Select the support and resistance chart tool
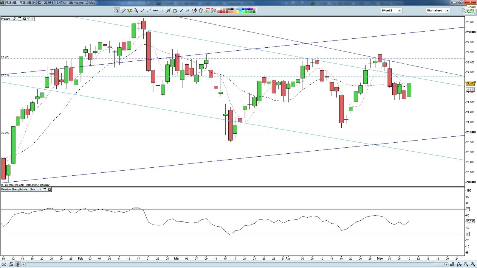This screenshot has height=268, width=477. pyautogui.click(x=207, y=10)
